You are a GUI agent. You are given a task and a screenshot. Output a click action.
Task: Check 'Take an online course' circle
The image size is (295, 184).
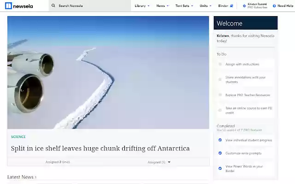(x=220, y=110)
